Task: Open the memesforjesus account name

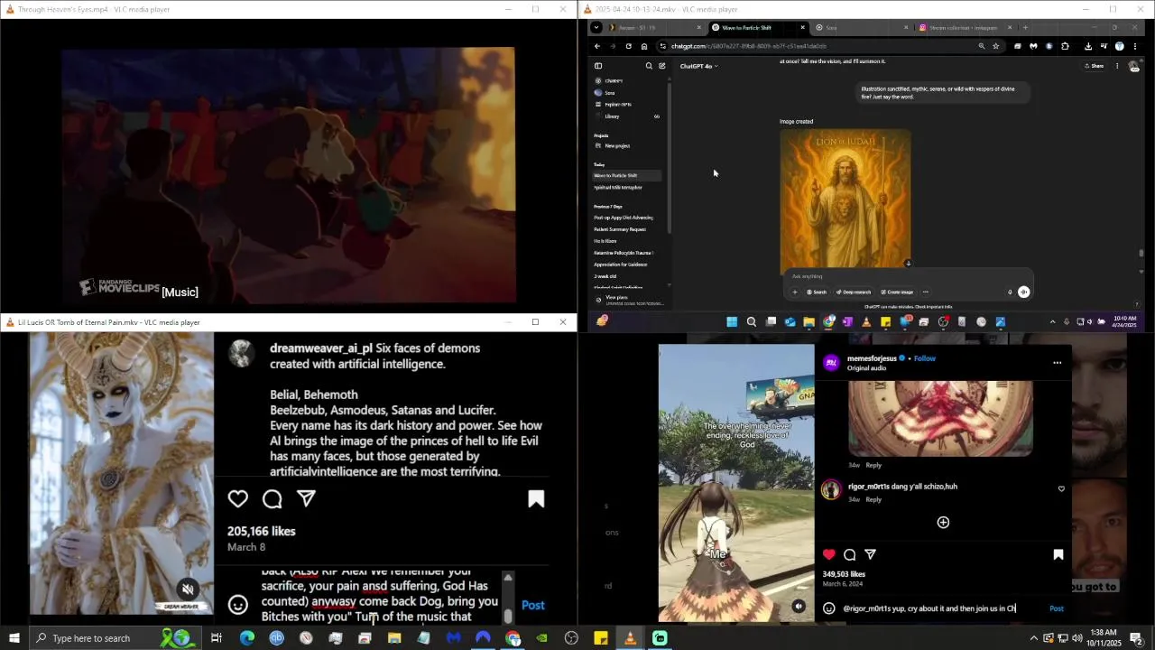Action: 872,358
